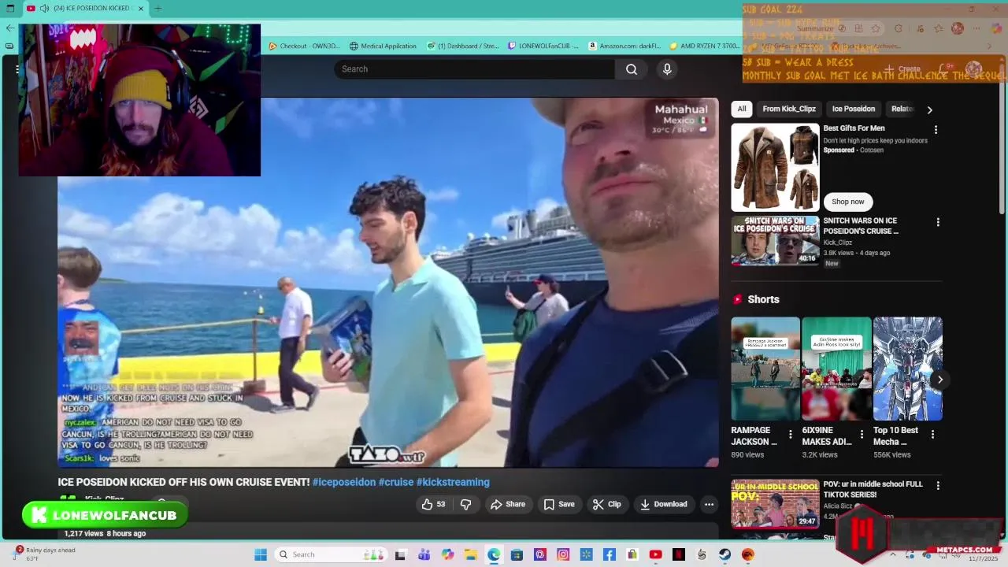The height and width of the screenshot is (567, 1008).
Task: Open Instagram from the taskbar
Action: pyautogui.click(x=563, y=554)
